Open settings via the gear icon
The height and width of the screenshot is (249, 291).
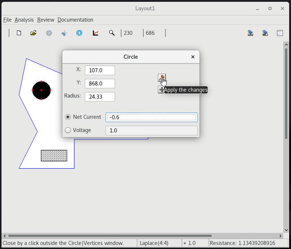coord(49,33)
